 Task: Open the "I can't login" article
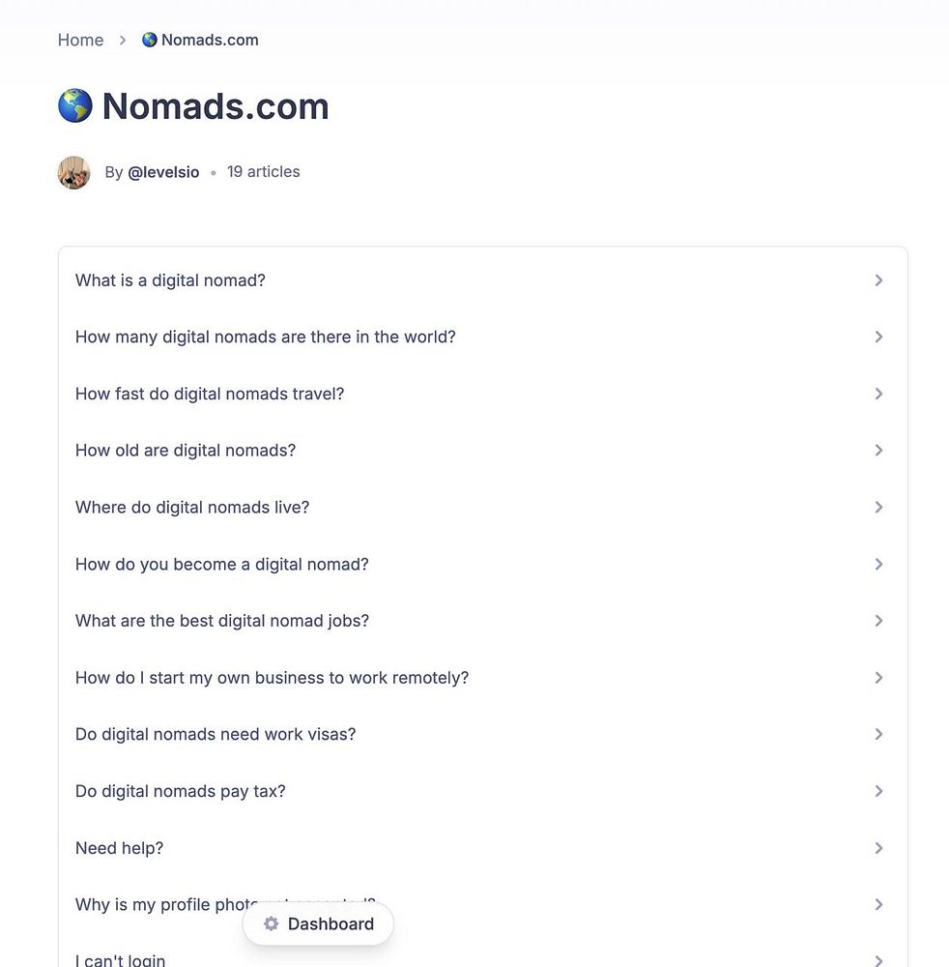(121, 960)
